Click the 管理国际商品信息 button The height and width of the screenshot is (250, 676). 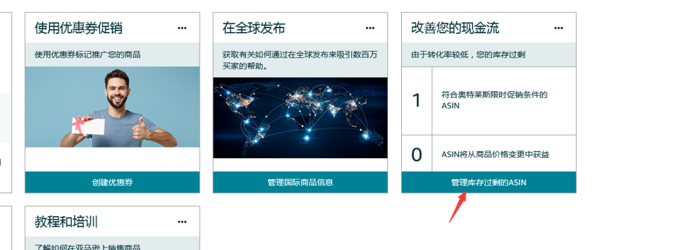[x=300, y=182]
